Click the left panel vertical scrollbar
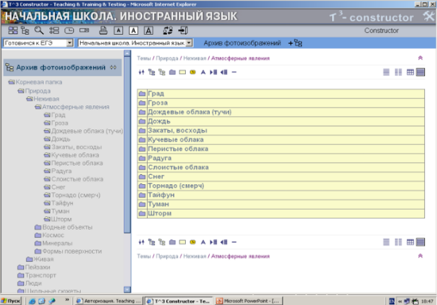The image size is (437, 305). [127, 167]
